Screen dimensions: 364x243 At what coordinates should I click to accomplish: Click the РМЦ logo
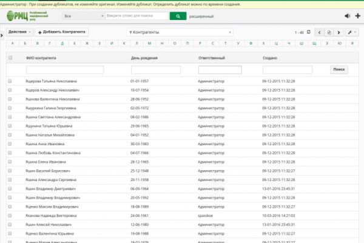[x=27, y=16]
